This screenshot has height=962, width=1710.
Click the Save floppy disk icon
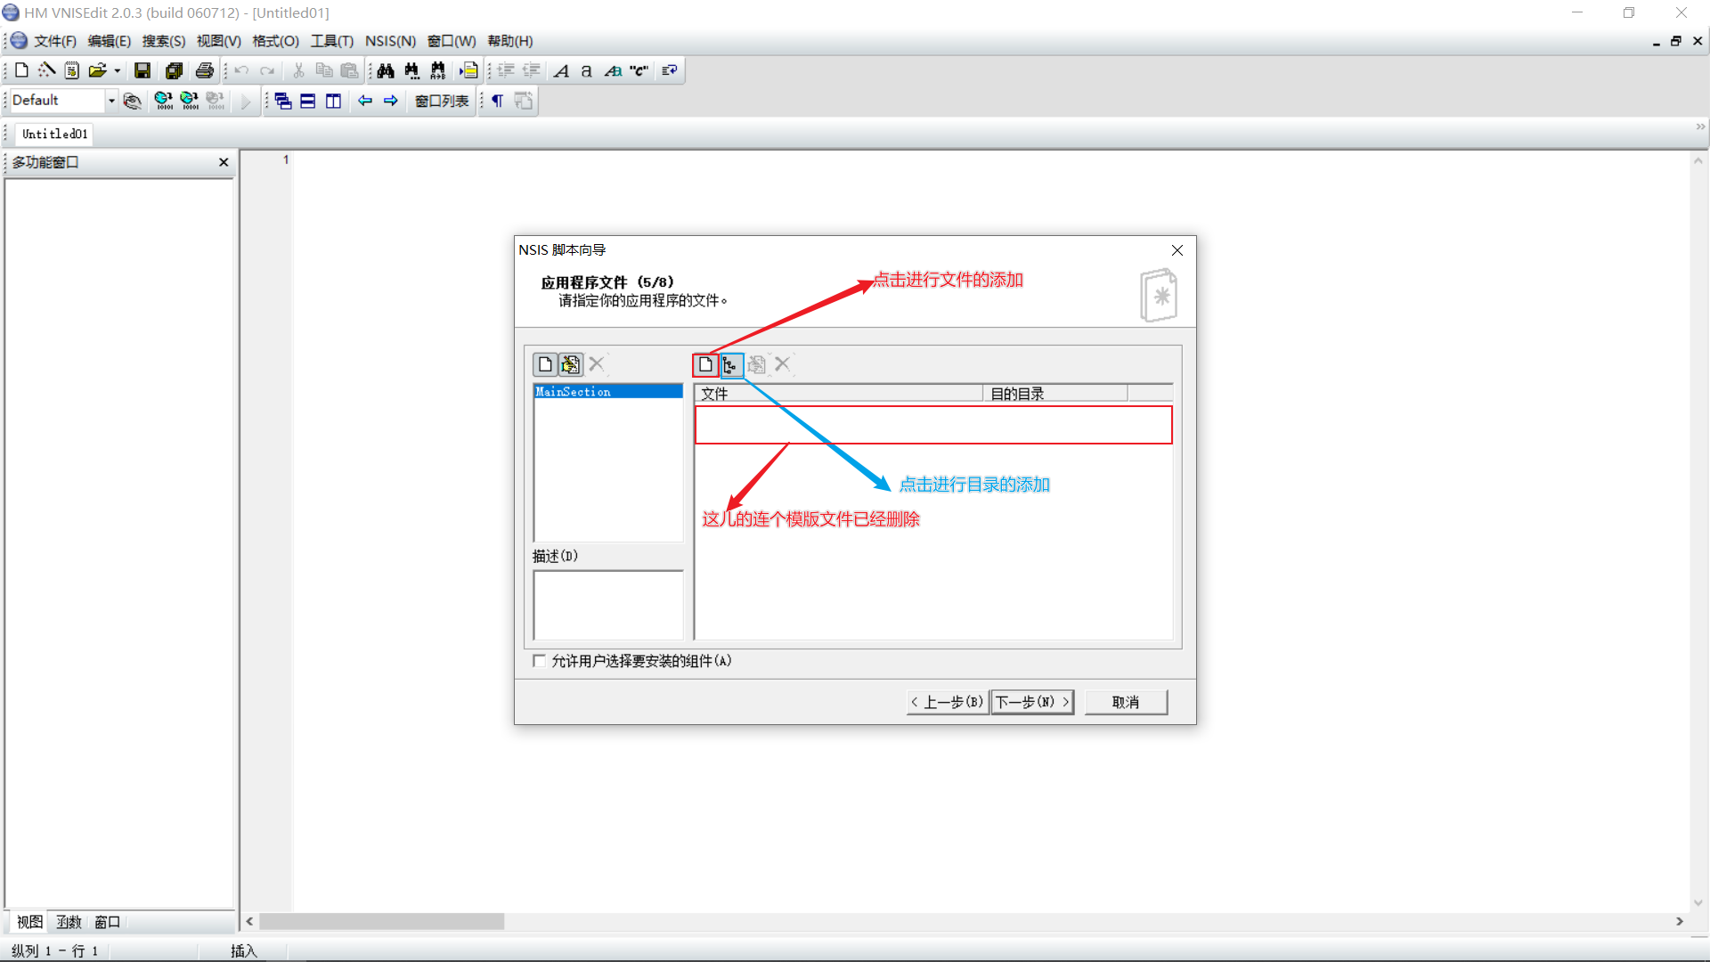point(142,70)
